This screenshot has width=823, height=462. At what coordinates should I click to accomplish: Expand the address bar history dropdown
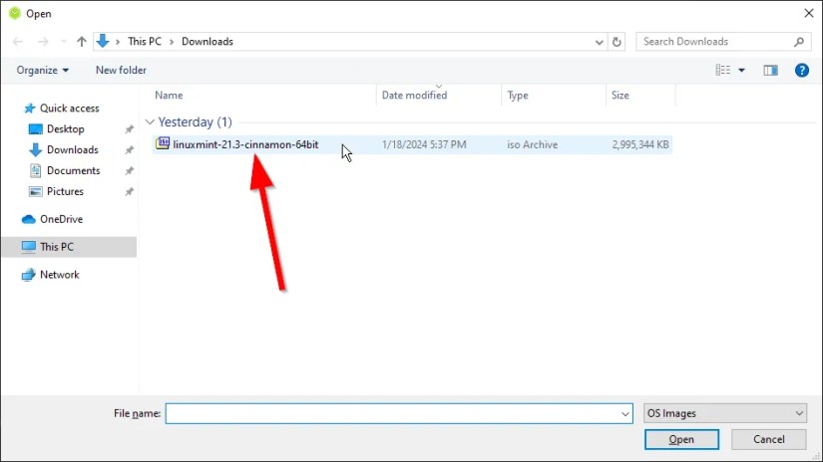[x=599, y=42]
